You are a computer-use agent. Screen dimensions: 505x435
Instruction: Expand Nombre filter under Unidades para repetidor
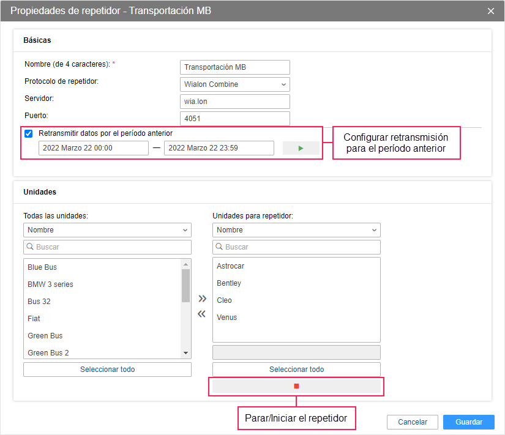(x=296, y=230)
